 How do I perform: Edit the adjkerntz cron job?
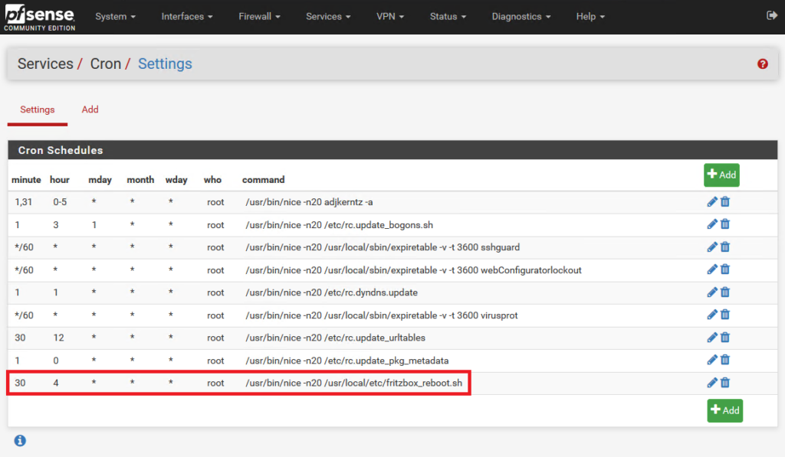712,202
